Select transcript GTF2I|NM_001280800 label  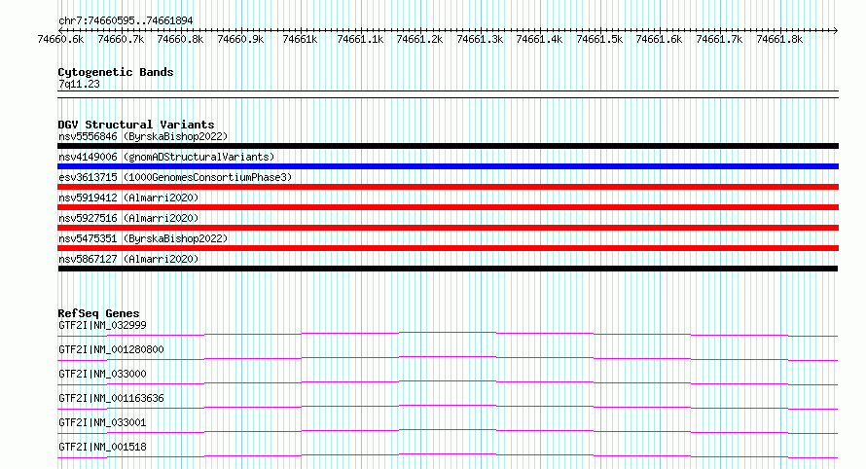point(111,349)
